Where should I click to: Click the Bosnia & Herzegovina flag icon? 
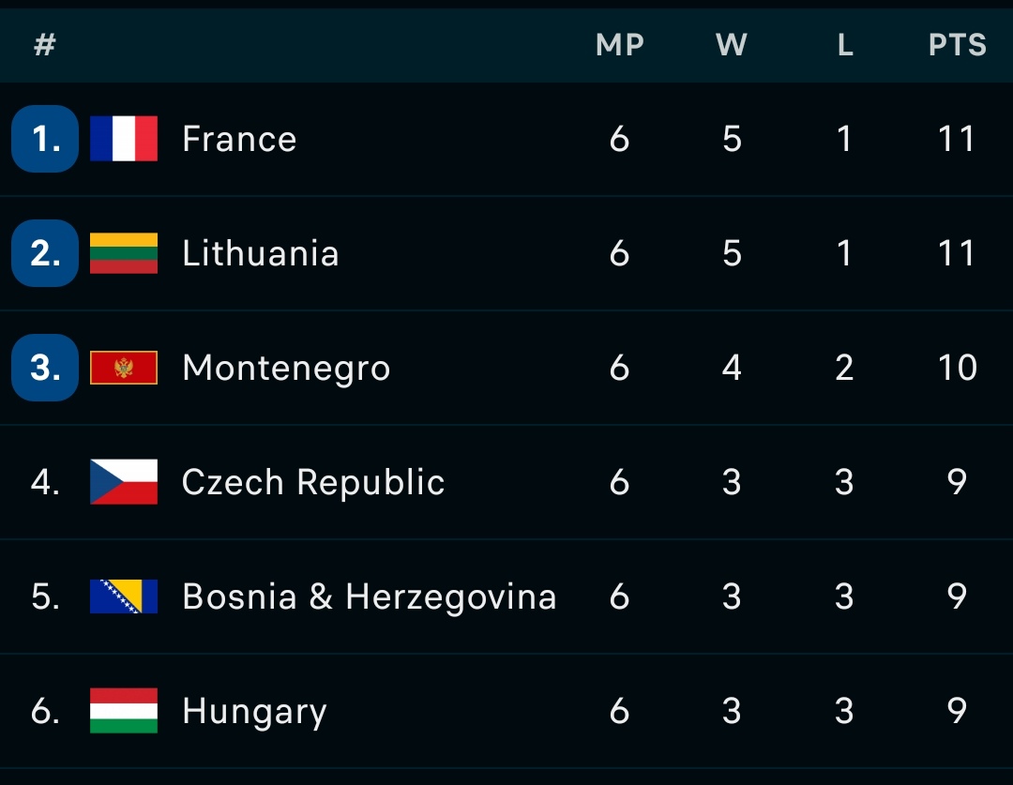click(124, 596)
